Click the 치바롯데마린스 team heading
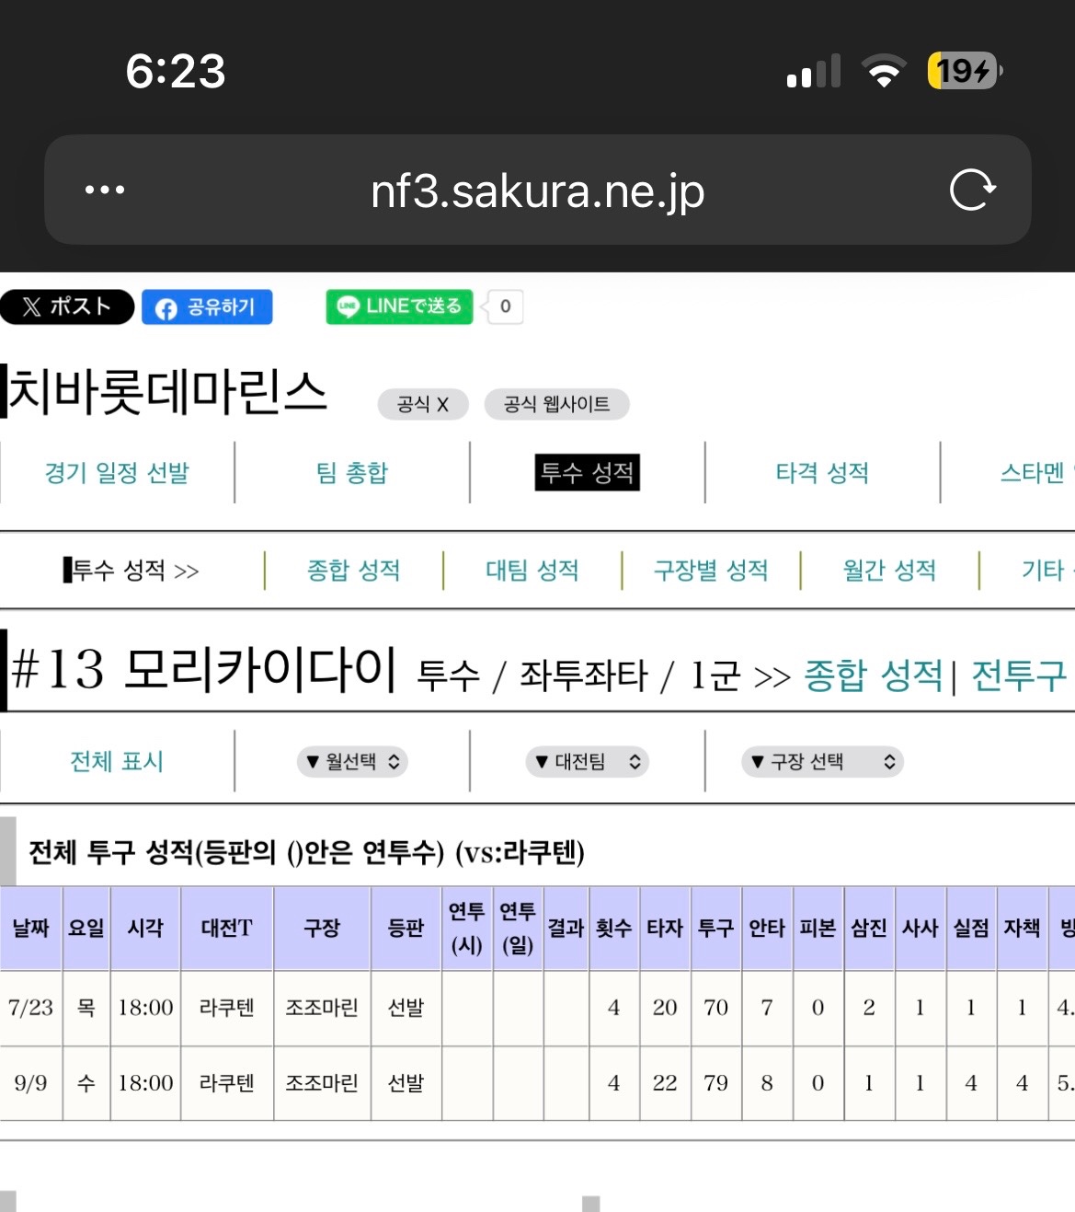This screenshot has width=1075, height=1212. (168, 392)
